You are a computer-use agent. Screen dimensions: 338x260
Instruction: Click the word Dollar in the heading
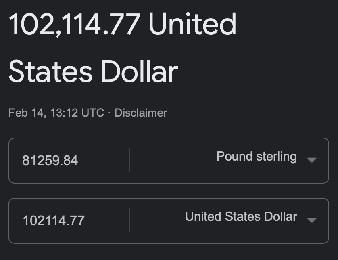pyautogui.click(x=140, y=71)
